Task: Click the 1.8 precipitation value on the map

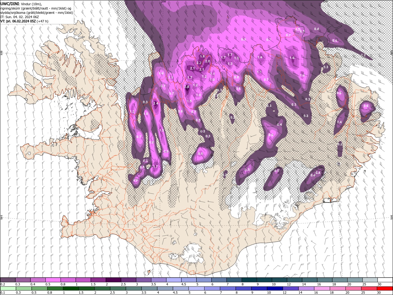Action: click(202, 57)
